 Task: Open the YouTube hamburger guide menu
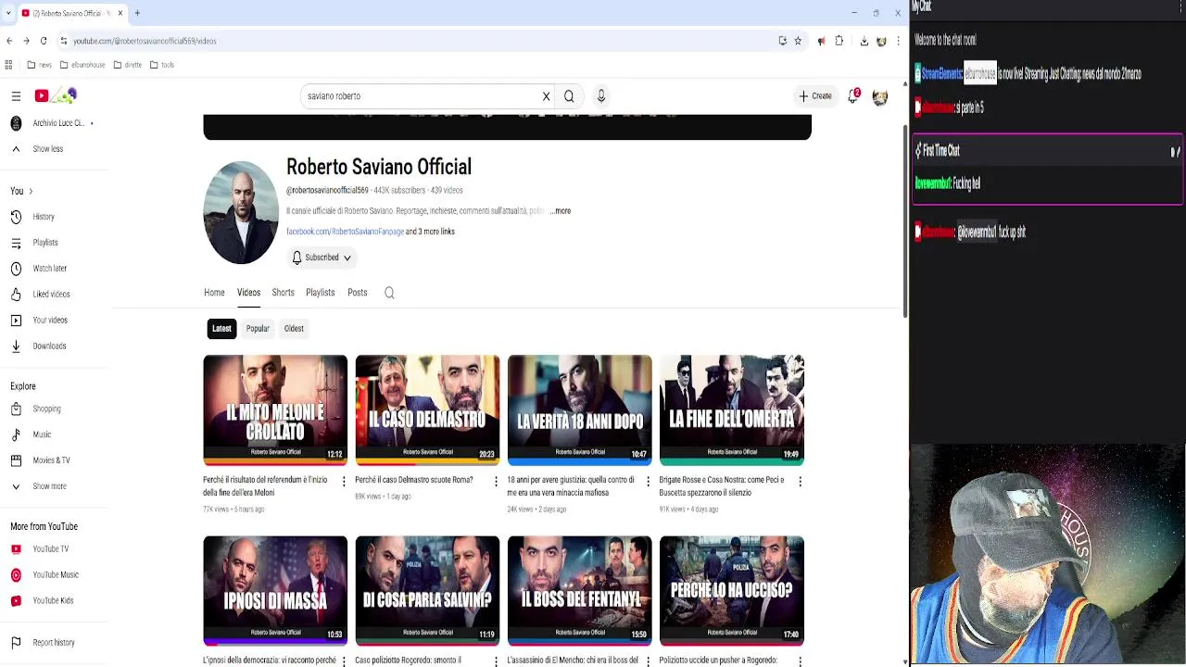(x=16, y=96)
